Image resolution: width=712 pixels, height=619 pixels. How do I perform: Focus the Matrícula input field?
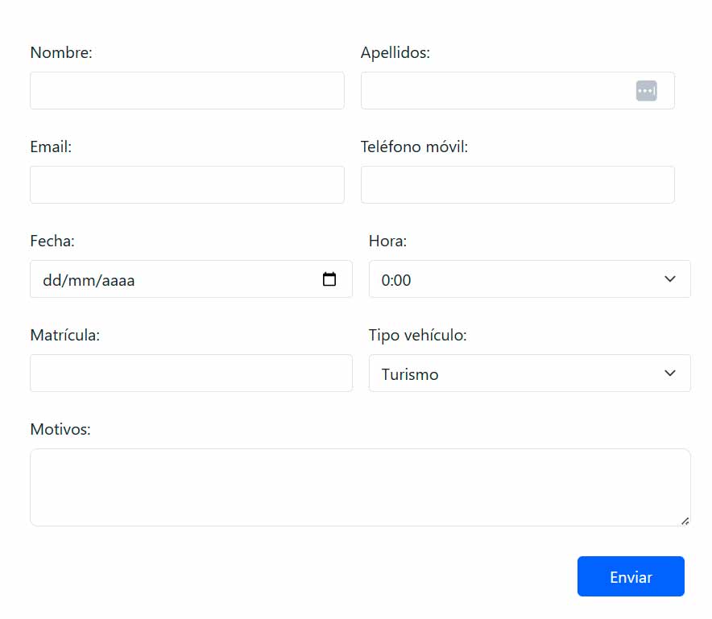[191, 373]
